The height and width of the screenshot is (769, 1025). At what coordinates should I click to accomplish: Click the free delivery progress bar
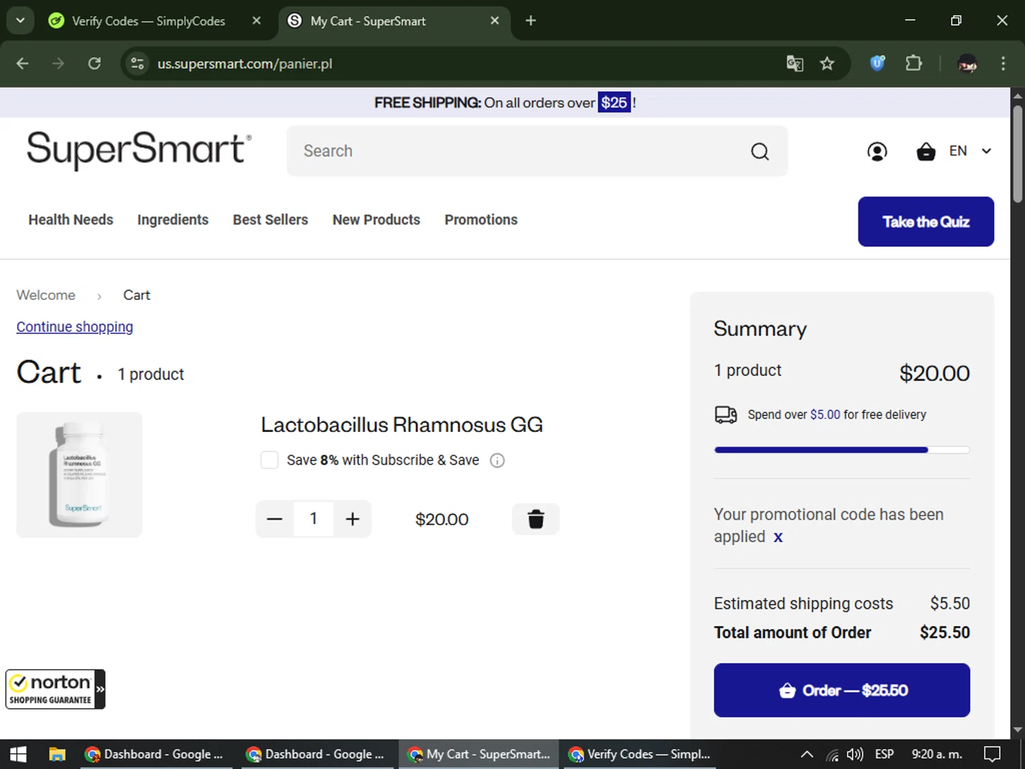pos(842,450)
